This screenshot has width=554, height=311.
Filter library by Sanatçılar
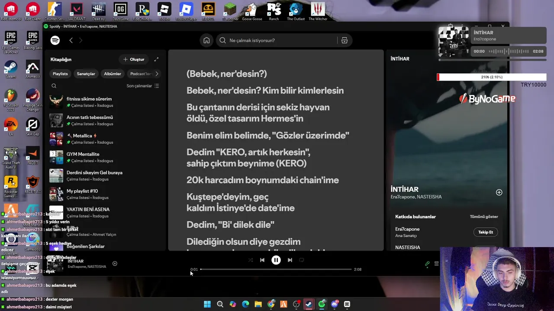click(86, 74)
